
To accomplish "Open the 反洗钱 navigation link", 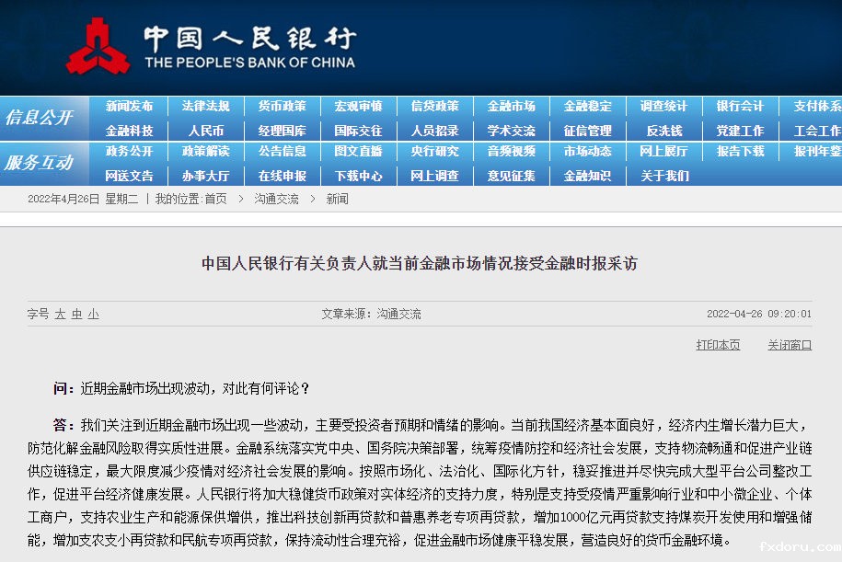I will [x=663, y=132].
